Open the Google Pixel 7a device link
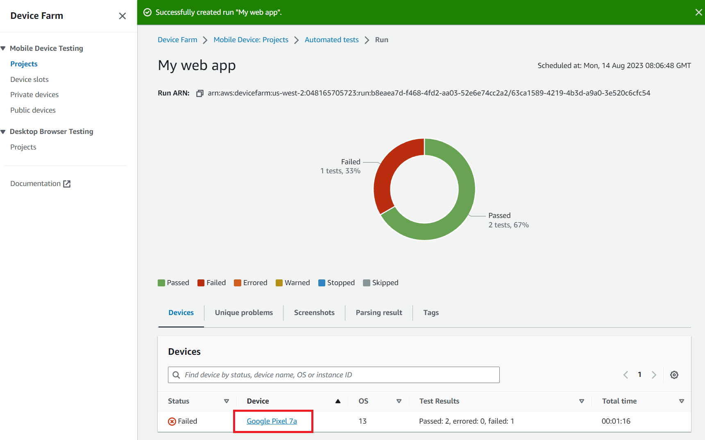 (272, 421)
